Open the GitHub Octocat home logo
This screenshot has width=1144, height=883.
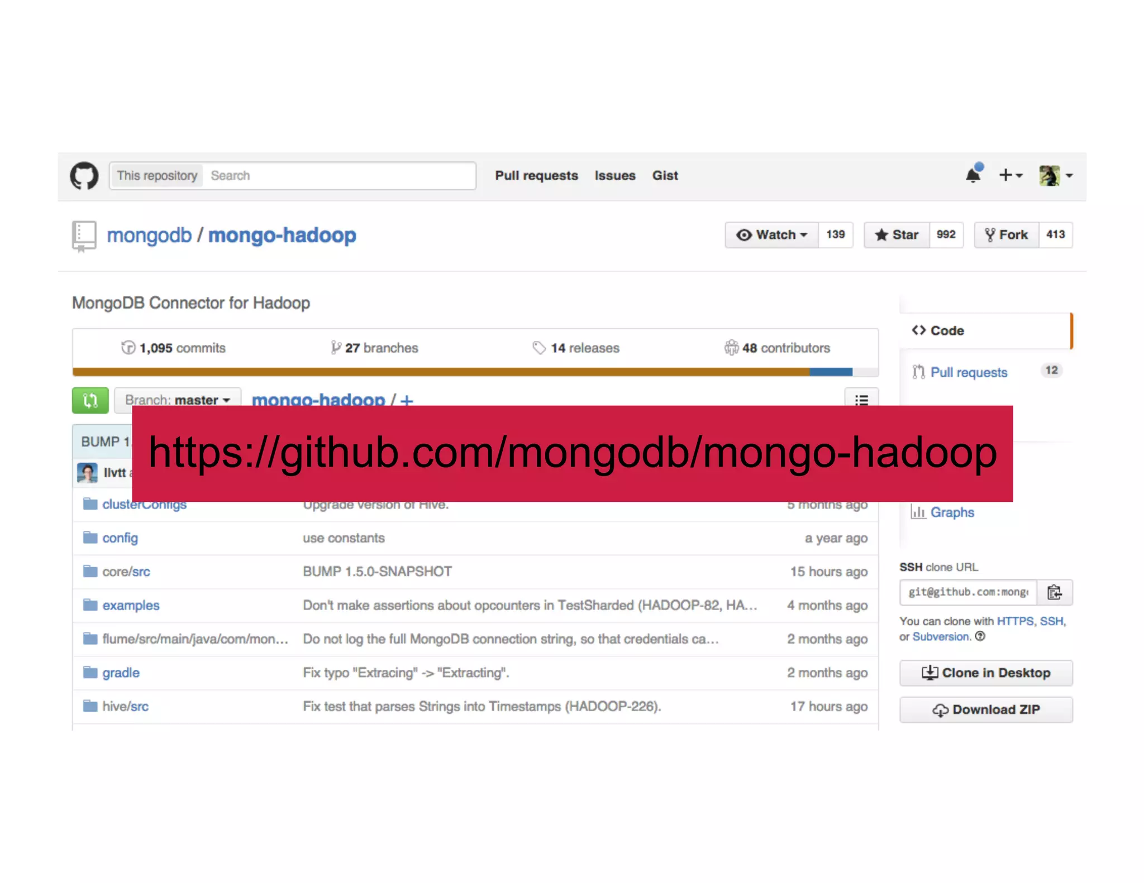pyautogui.click(x=84, y=176)
